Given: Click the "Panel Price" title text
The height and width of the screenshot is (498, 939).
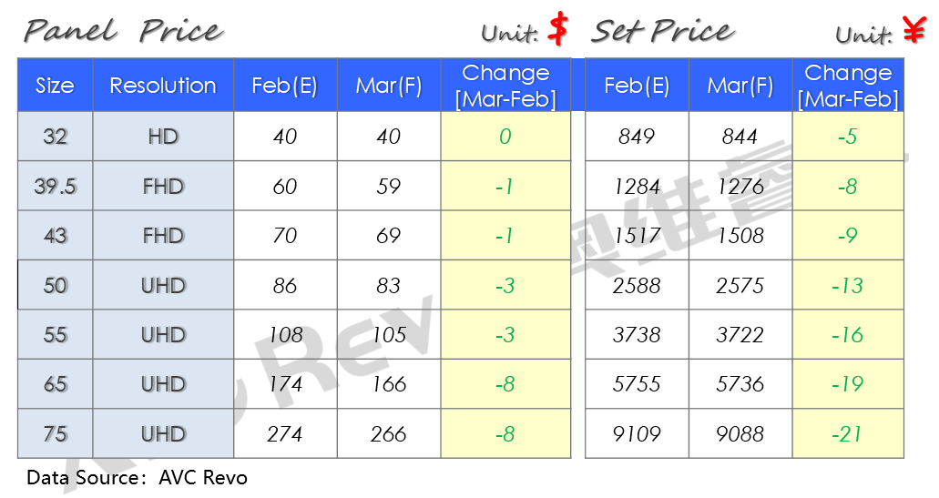Looking at the screenshot, I should 124,32.
